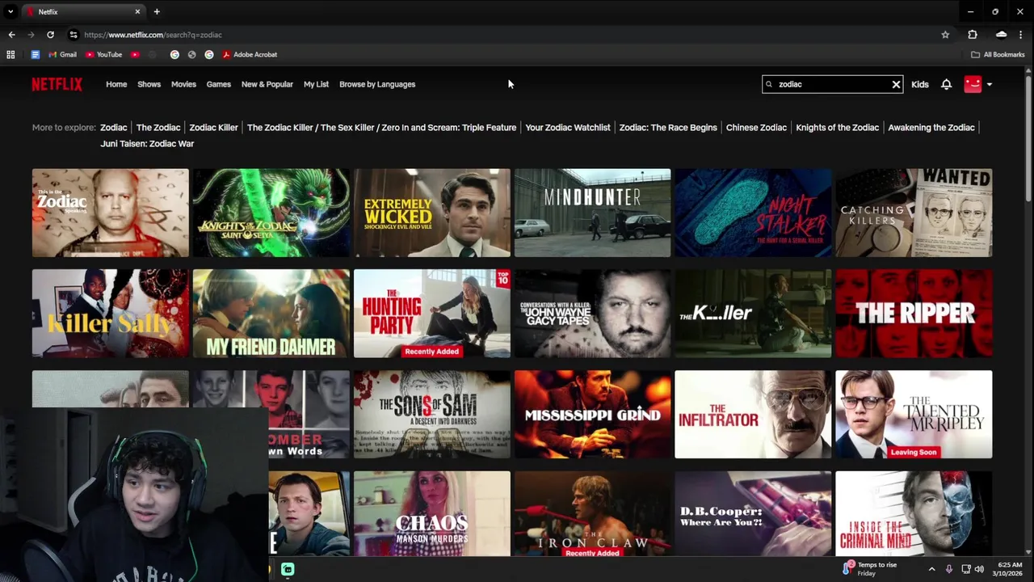The width and height of the screenshot is (1034, 582).
Task: Reload the Netflix page
Action: [50, 35]
